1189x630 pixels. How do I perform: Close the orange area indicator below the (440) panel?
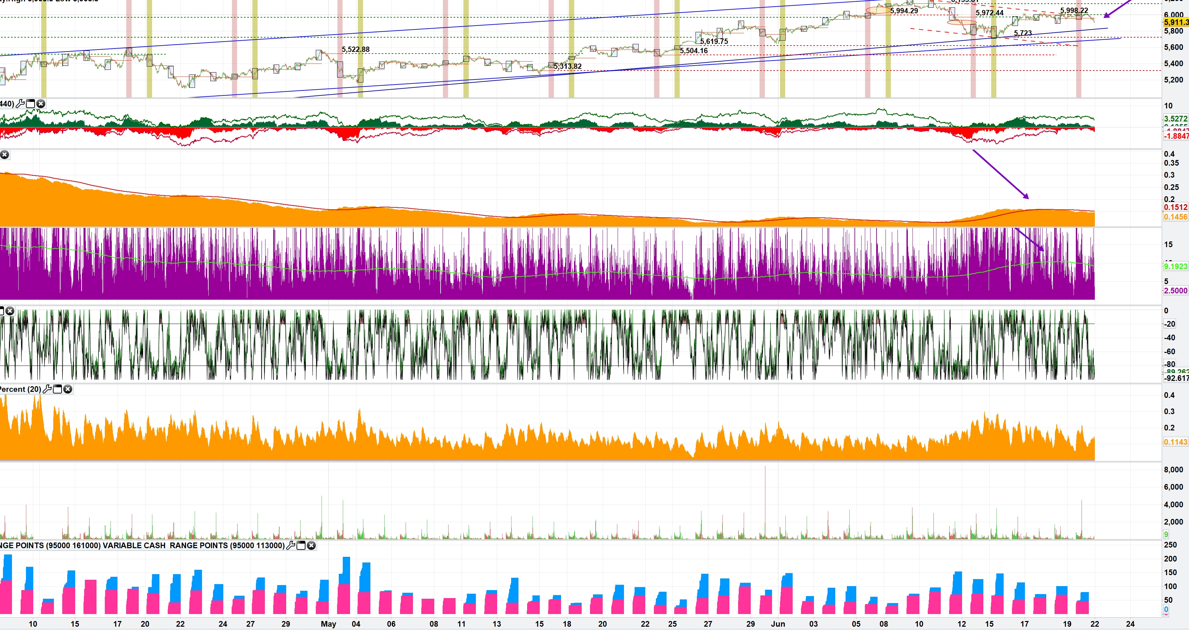(x=5, y=154)
